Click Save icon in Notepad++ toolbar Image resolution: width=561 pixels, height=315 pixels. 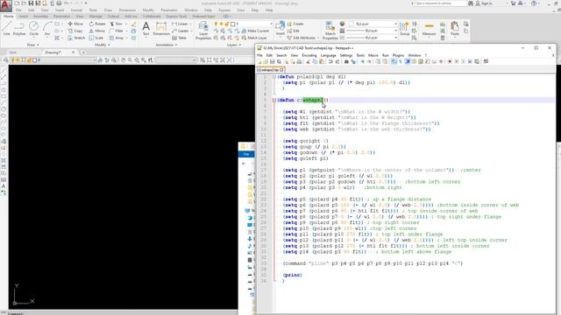[x=273, y=62]
